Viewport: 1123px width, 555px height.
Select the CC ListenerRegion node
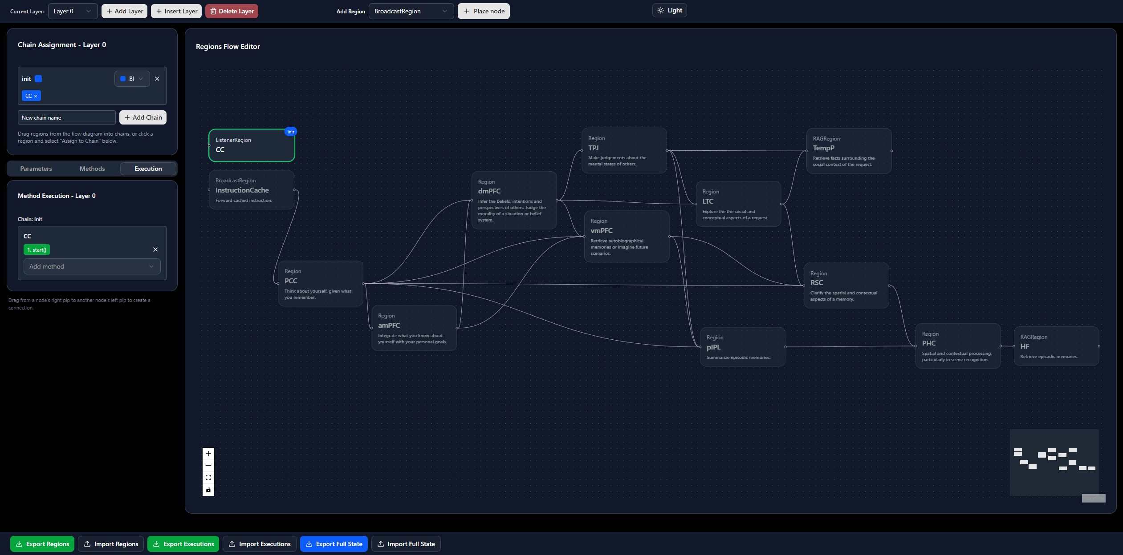point(252,145)
